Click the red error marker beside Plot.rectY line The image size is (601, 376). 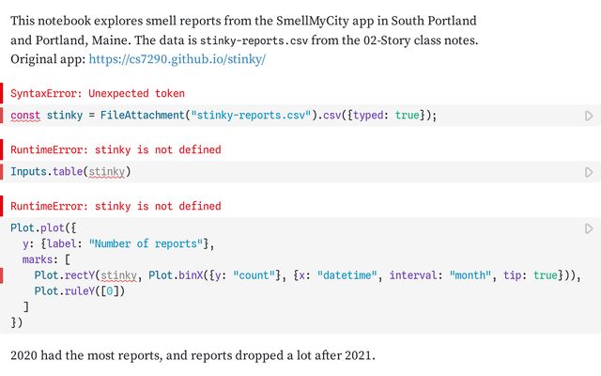[x=2, y=275]
